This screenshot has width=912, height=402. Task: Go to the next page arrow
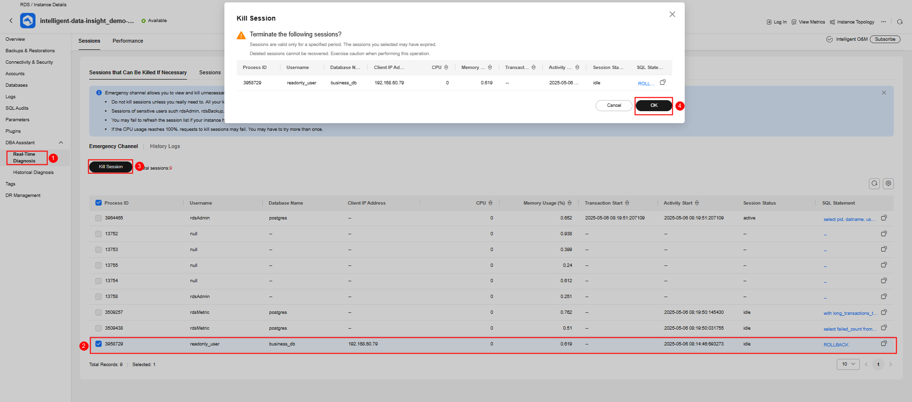890,365
